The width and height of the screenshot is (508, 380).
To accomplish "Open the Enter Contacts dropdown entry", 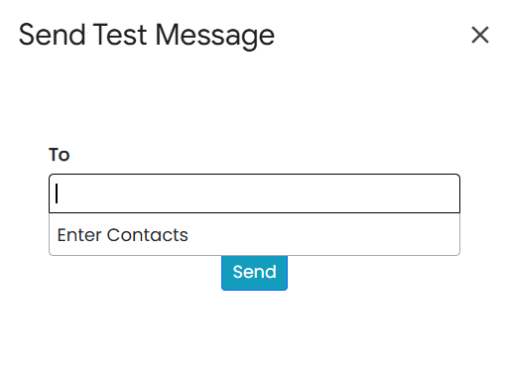I will (254, 235).
